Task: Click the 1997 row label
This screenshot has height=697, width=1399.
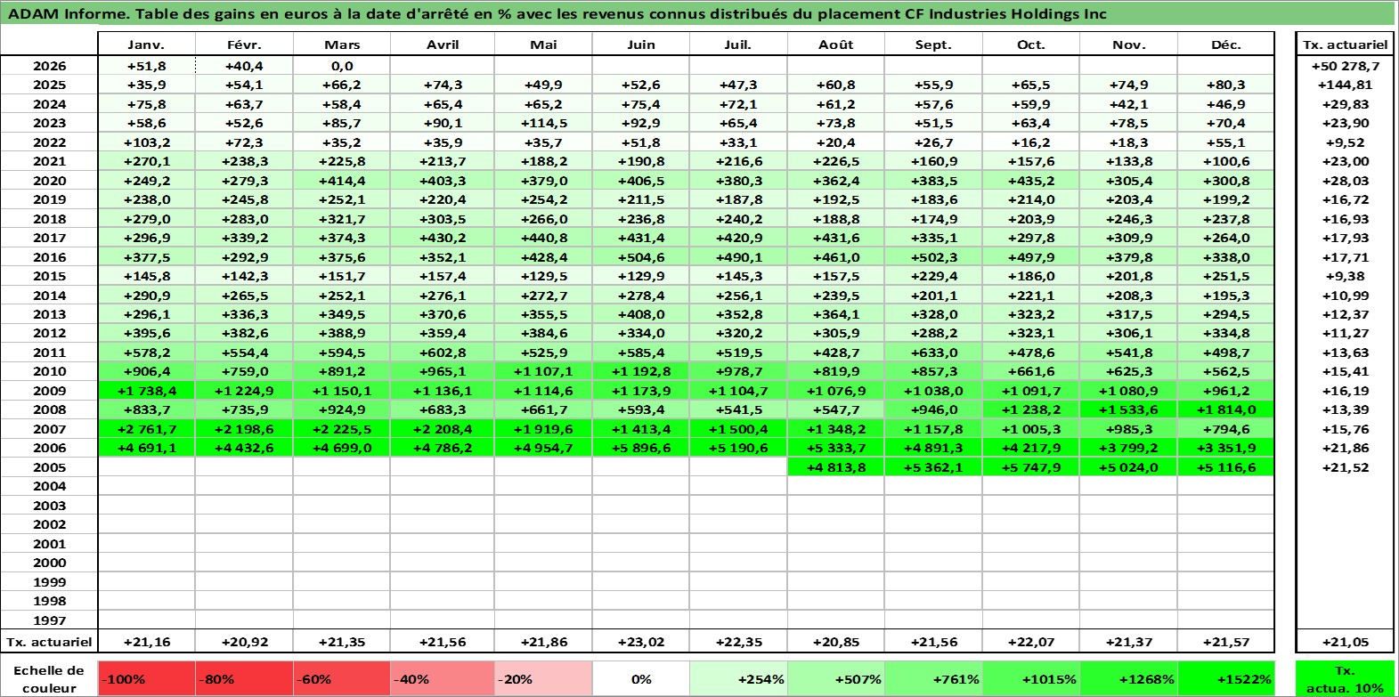Action: coord(49,620)
